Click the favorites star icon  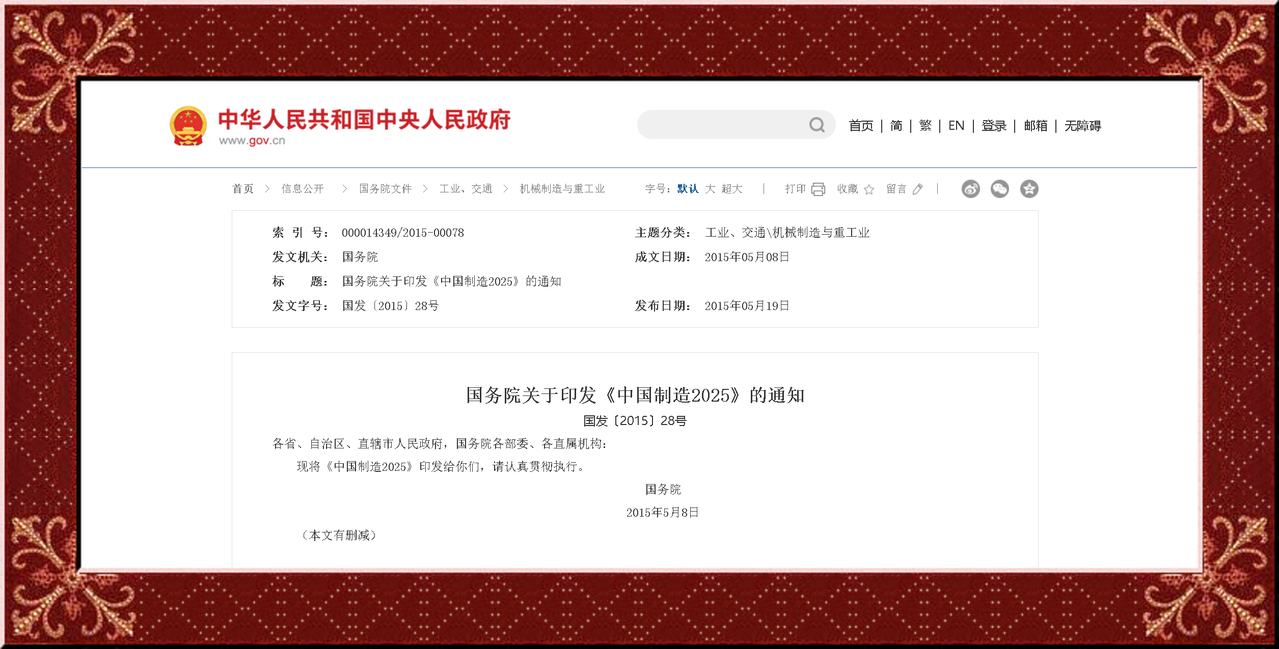pyautogui.click(x=869, y=189)
